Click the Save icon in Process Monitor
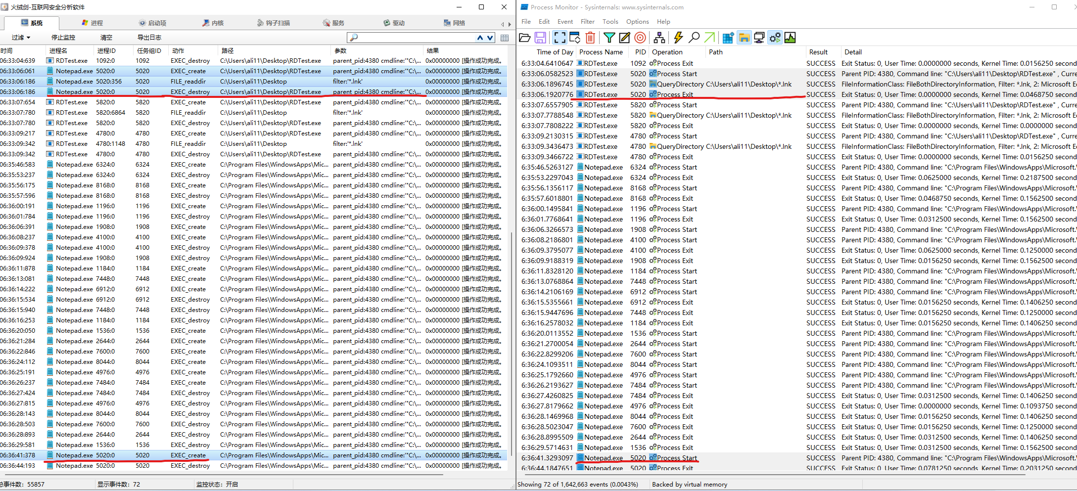Image resolution: width=1077 pixels, height=491 pixels. (x=540, y=38)
